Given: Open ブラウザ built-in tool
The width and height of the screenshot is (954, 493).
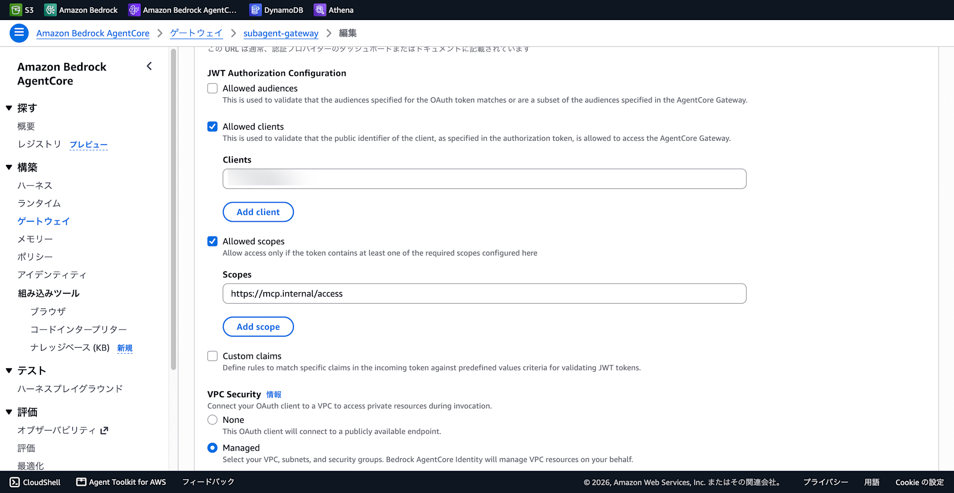Looking at the screenshot, I should (48, 311).
